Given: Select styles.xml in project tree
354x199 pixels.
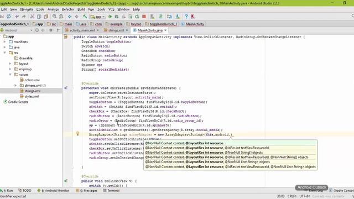Looking at the screenshot, I should click(x=29, y=97).
